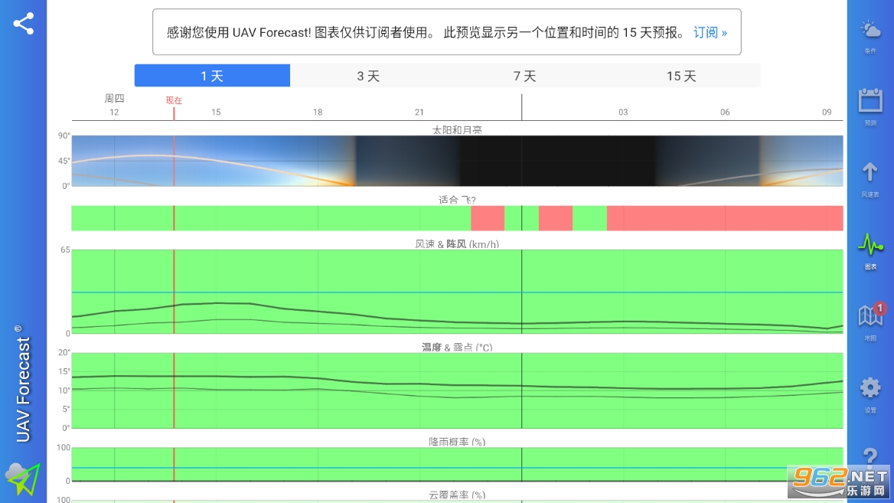Click the help question mark icon
This screenshot has height=503, width=894.
[870, 459]
